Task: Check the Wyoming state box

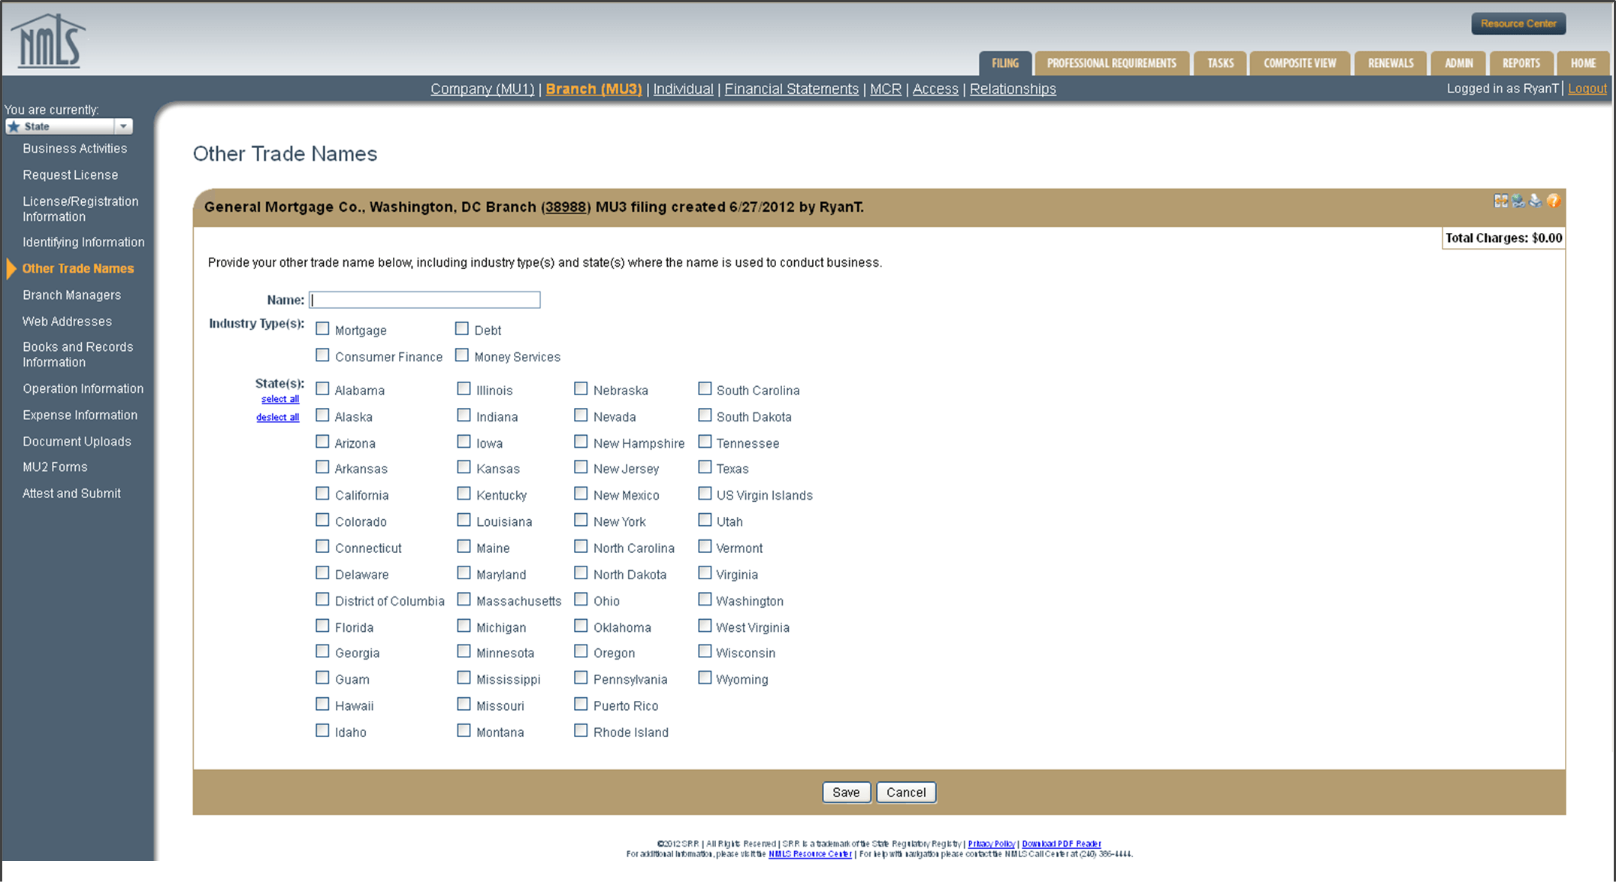Action: (705, 678)
